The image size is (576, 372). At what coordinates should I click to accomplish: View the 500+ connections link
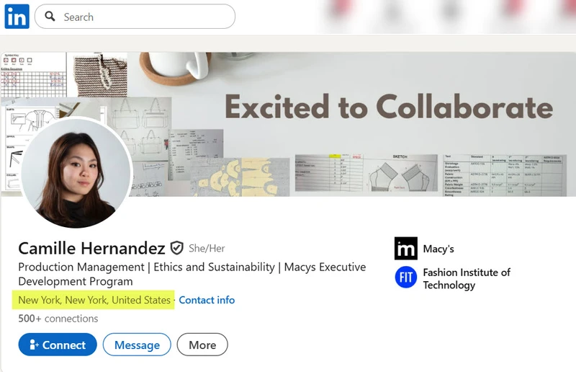click(58, 319)
